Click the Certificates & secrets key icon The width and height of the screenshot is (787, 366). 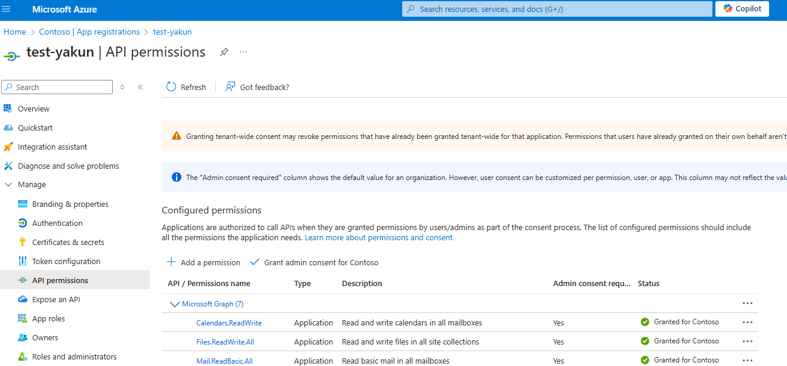[x=23, y=242]
